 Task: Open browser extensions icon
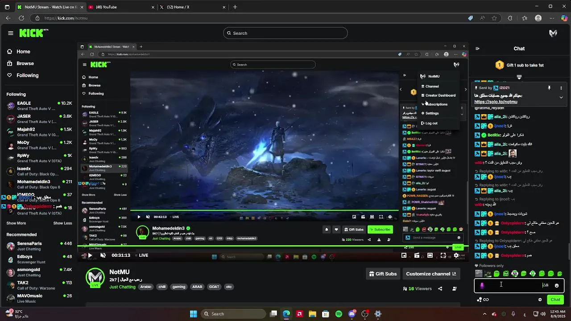[510, 18]
